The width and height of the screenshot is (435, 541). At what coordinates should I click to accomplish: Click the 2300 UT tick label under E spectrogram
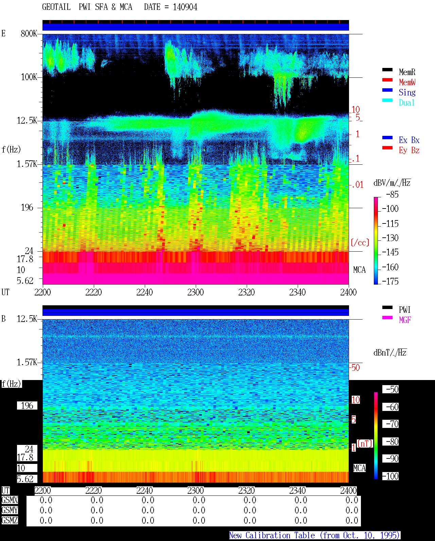pos(195,292)
